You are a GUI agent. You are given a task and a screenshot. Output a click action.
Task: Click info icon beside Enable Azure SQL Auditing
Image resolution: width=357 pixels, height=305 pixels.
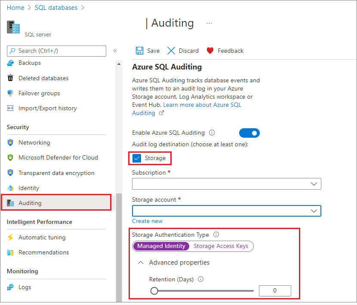point(212,133)
